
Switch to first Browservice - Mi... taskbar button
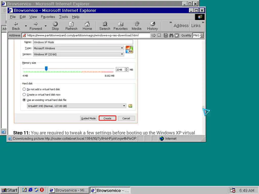pyautogui.click(x=69, y=190)
